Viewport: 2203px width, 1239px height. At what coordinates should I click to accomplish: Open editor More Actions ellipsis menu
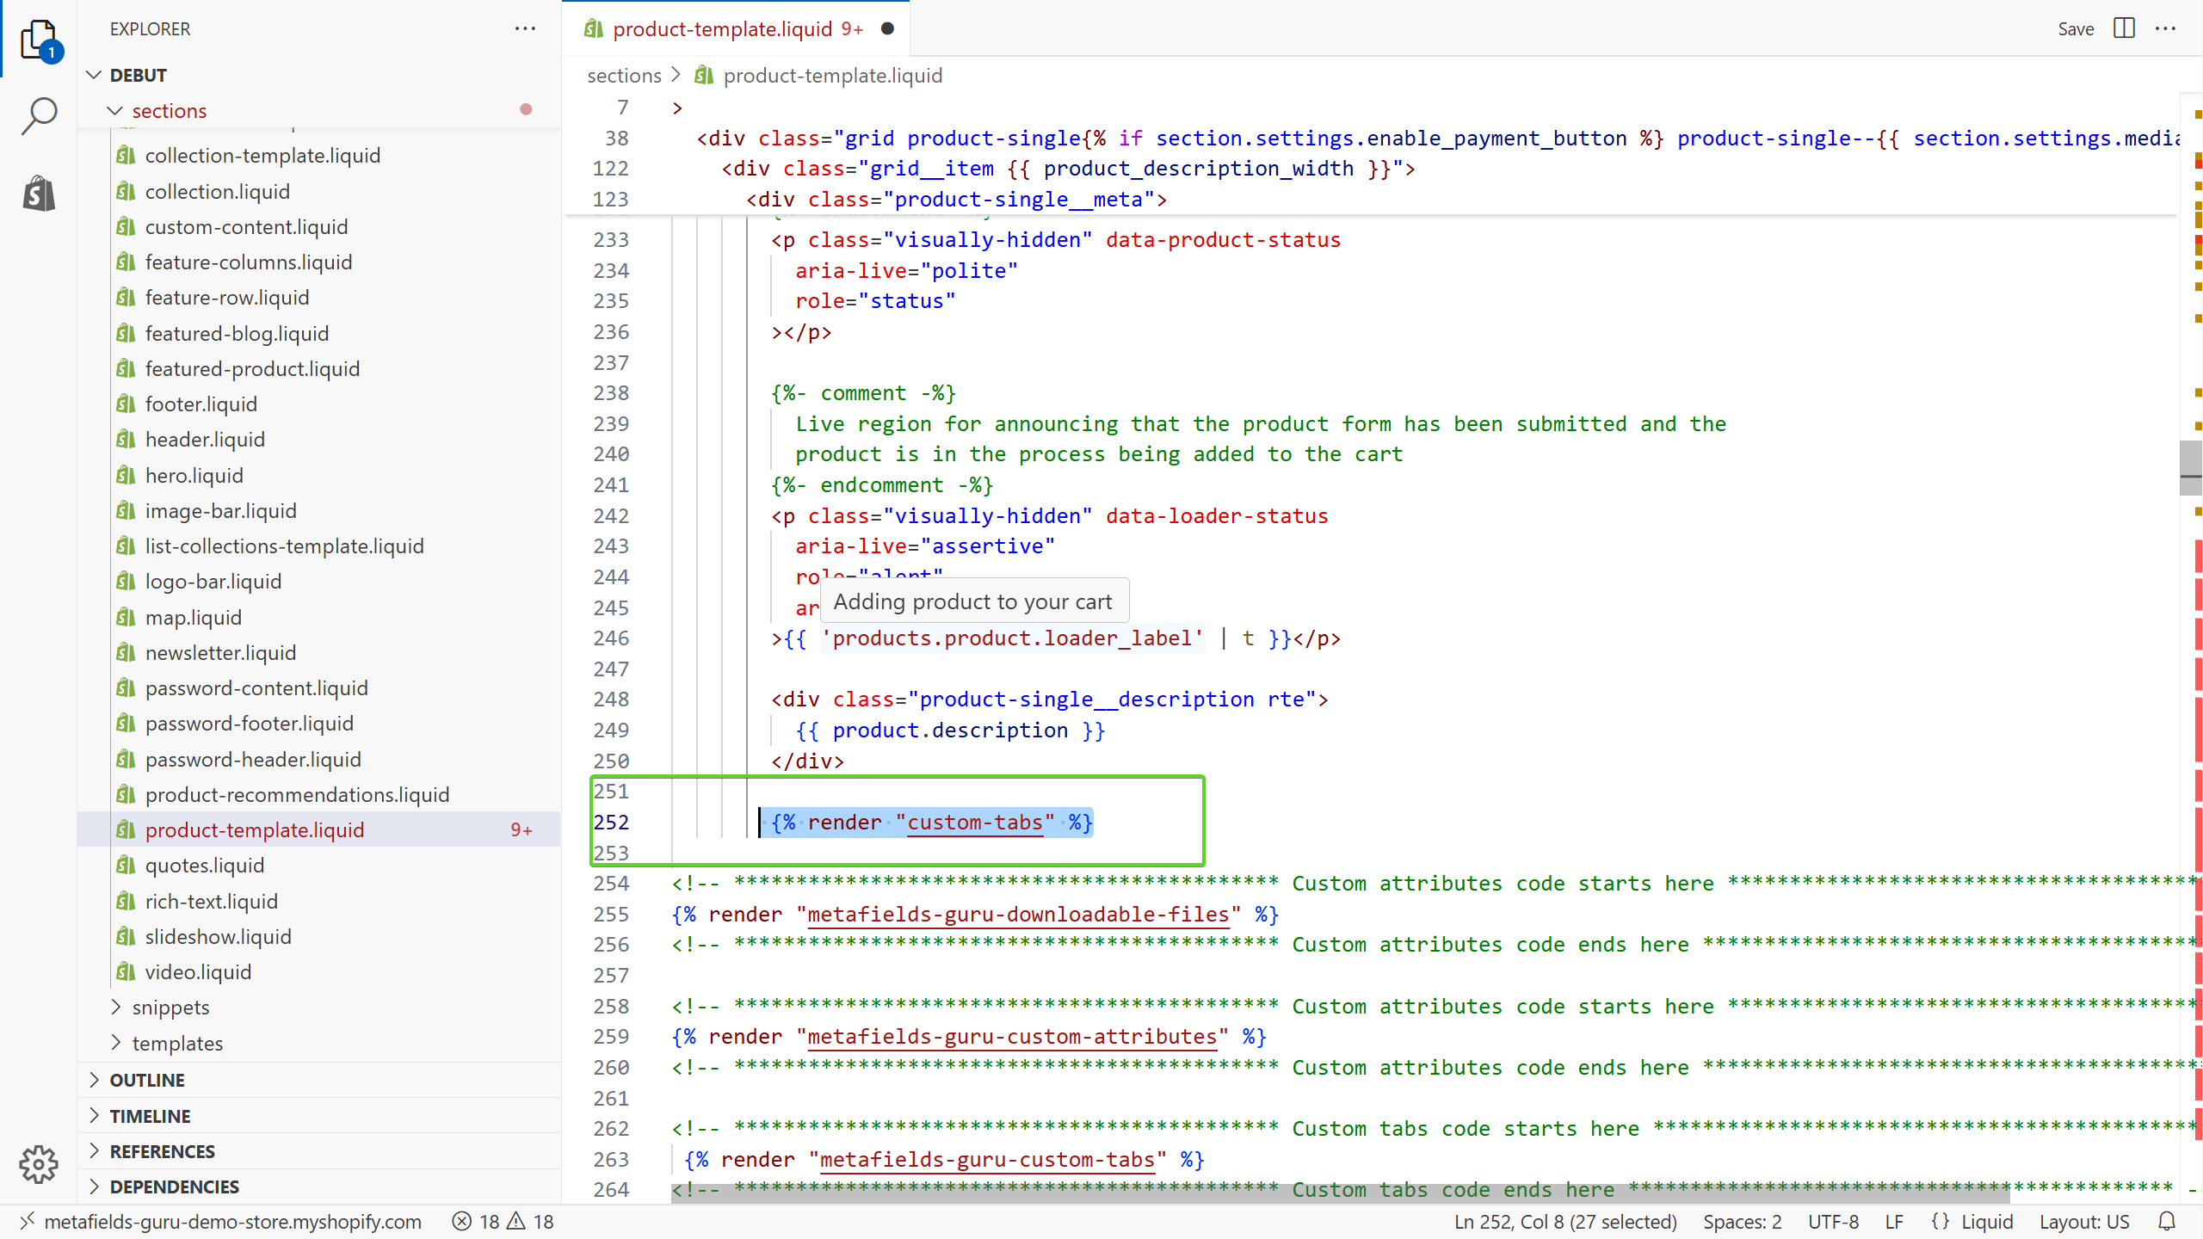tap(2166, 28)
